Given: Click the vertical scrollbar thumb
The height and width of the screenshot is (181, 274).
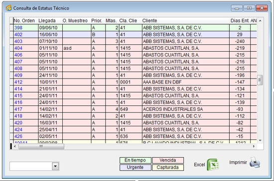Looking at the screenshot, I should click(x=260, y=80).
